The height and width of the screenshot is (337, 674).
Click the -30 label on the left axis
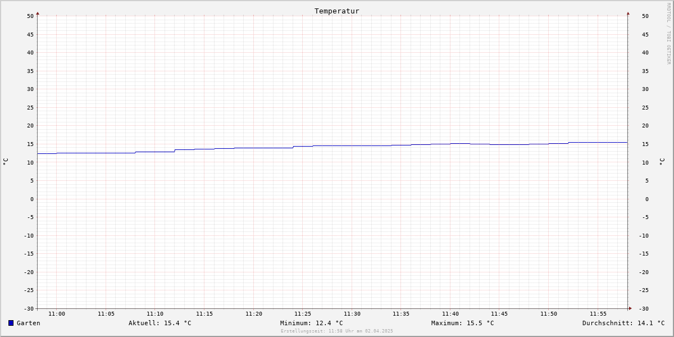[29, 309]
